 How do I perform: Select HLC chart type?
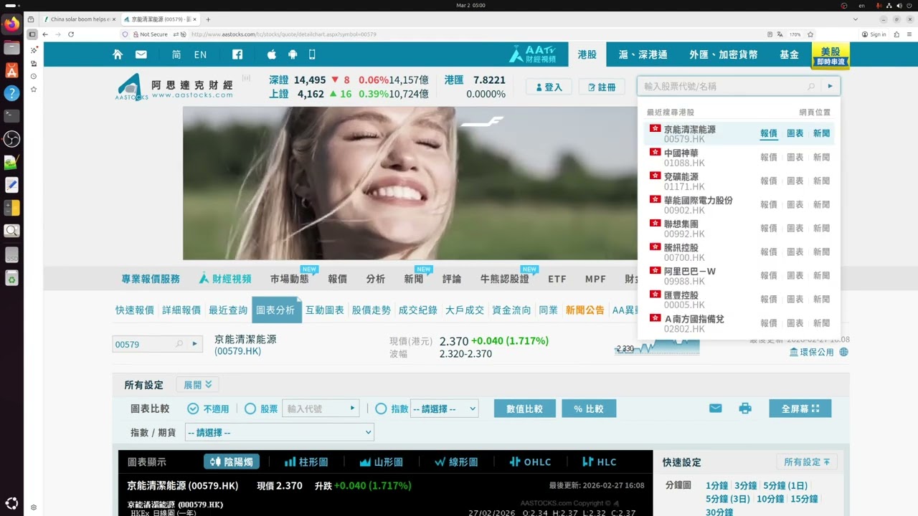600,462
